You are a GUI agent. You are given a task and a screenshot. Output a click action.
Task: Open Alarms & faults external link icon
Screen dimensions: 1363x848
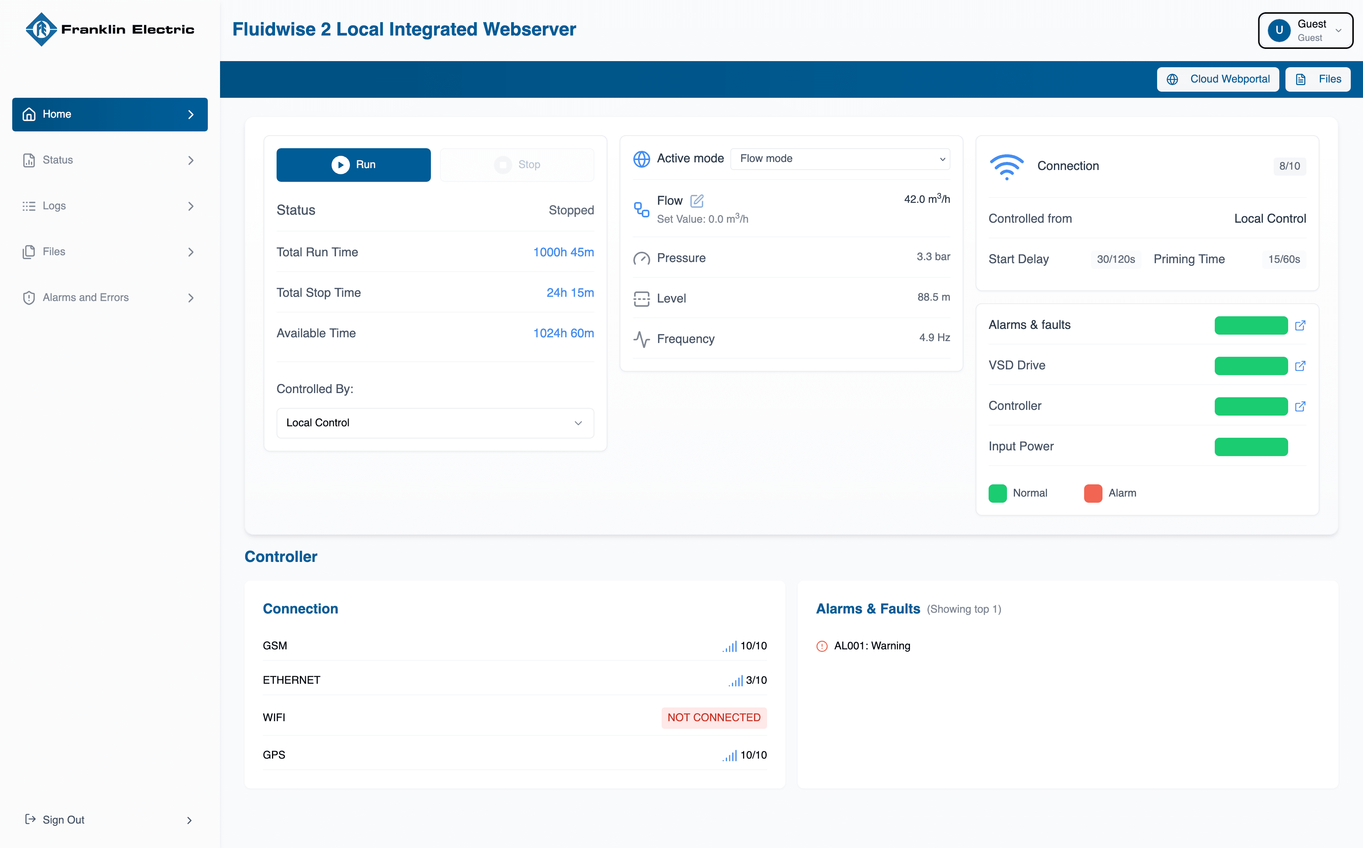tap(1300, 325)
